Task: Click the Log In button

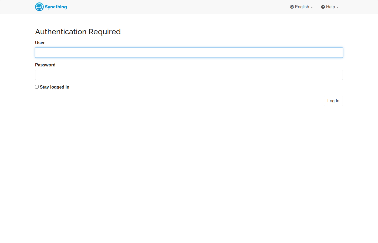Action: [333, 101]
